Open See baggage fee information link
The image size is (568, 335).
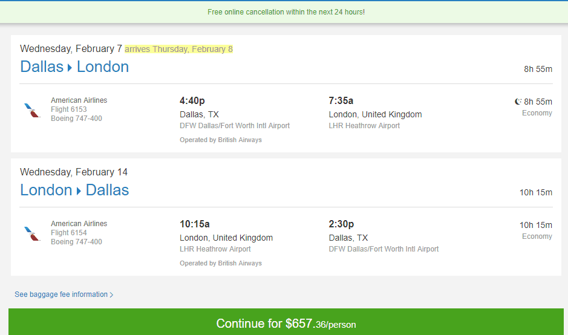[64, 294]
